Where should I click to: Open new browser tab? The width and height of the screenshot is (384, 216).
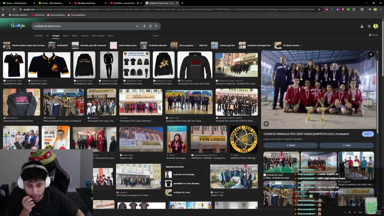182,3
